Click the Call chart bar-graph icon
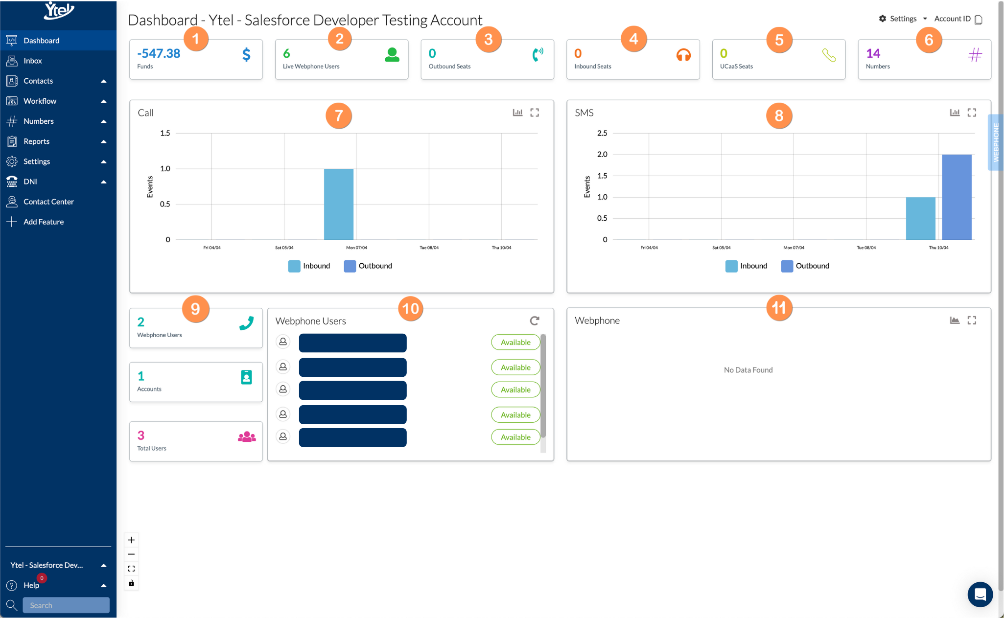1005x618 pixels. point(517,113)
